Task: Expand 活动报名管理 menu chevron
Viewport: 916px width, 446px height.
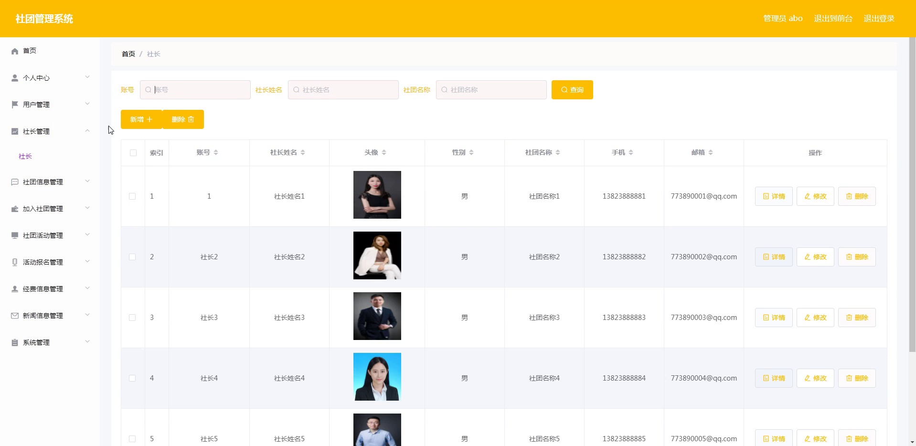Action: [87, 261]
